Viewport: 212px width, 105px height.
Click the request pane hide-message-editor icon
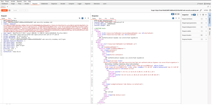(x=80, y=18)
